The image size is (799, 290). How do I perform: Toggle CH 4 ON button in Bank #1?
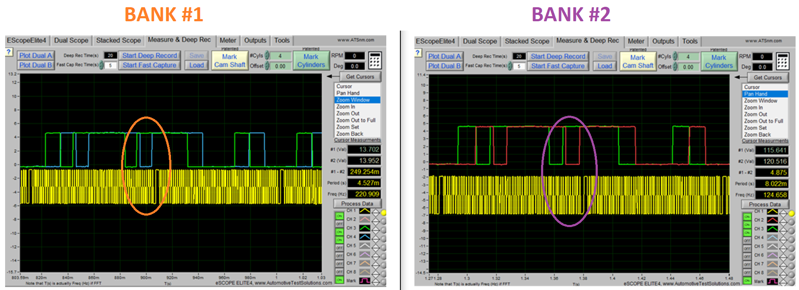339,240
